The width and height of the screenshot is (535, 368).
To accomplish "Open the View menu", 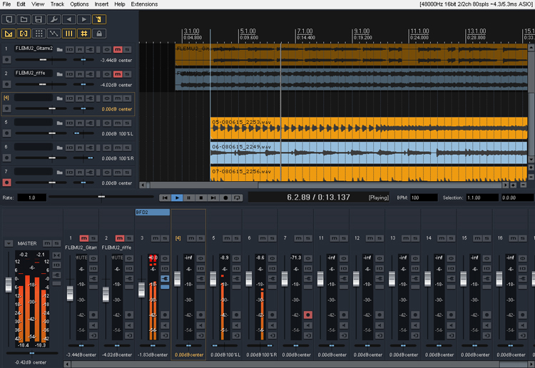I will [38, 4].
